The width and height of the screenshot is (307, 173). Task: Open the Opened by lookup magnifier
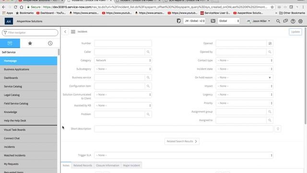[270, 52]
